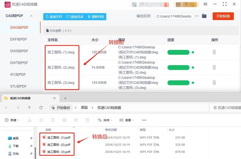
Task: Click the Paste icon in Explorer toolbar
Action: coord(53,120)
